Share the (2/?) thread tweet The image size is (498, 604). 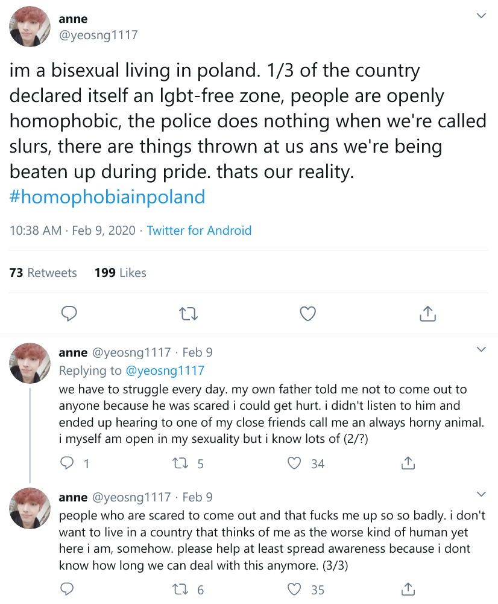point(408,463)
